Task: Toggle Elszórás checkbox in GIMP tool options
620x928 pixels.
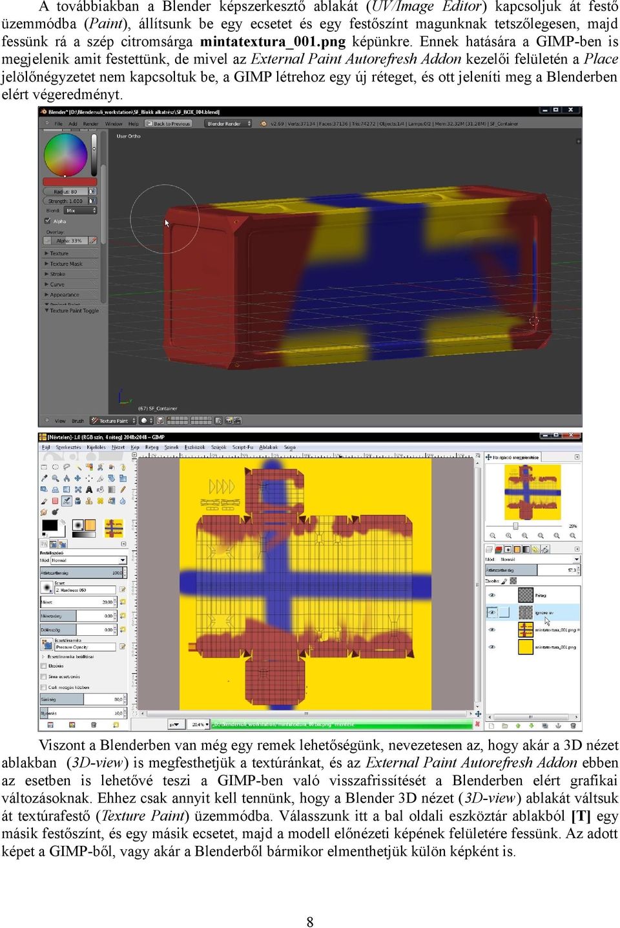Action: 43,666
